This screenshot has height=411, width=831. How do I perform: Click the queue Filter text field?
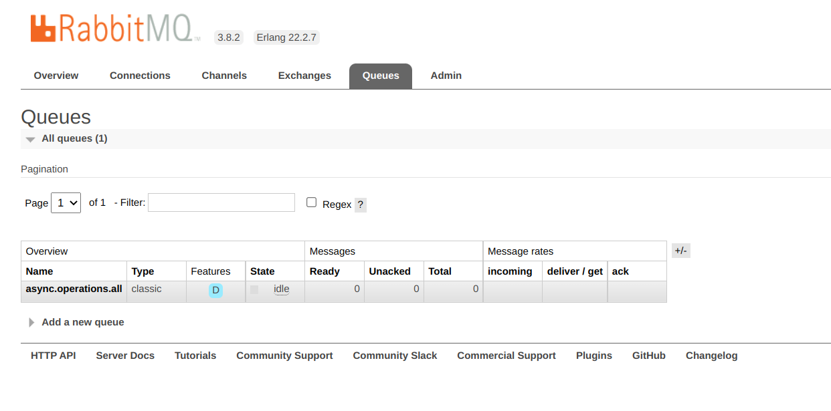point(221,202)
